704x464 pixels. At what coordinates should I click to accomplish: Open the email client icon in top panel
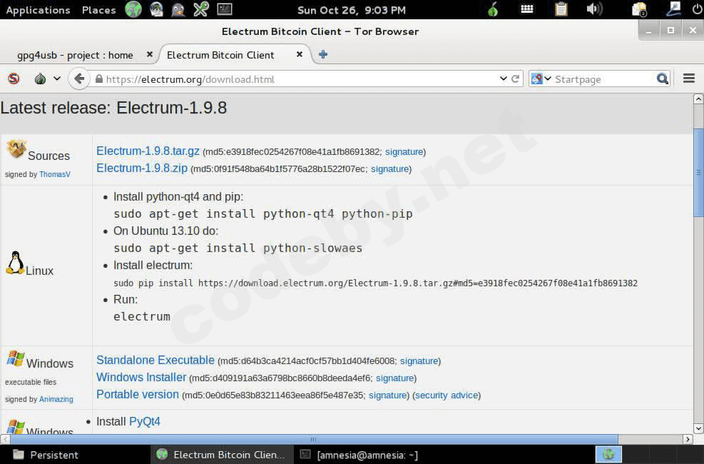156,9
